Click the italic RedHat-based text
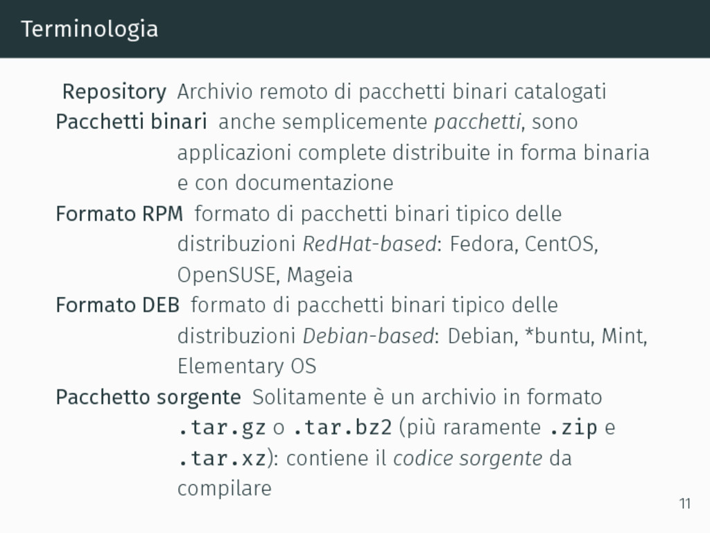Image resolution: width=710 pixels, height=533 pixels. pyautogui.click(x=370, y=244)
